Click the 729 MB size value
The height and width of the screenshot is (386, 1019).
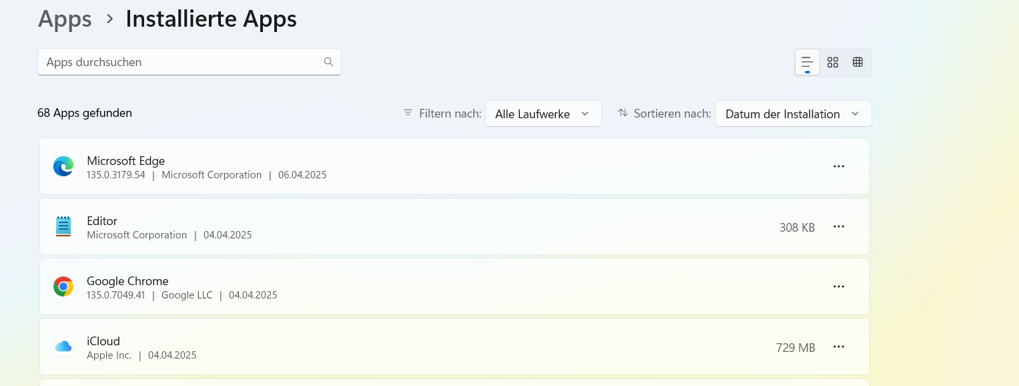point(795,347)
